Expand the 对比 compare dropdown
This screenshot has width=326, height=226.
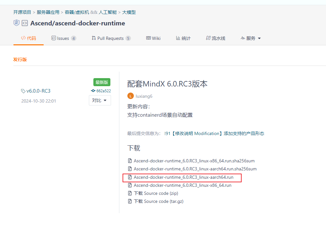pos(100,100)
